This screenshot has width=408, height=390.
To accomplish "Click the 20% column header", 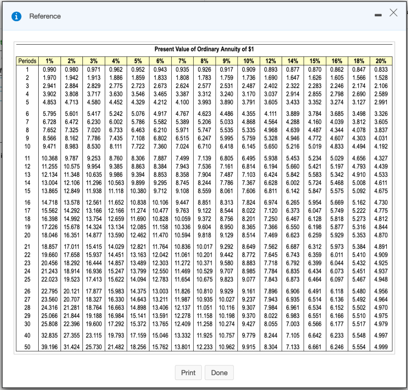I will point(381,61).
